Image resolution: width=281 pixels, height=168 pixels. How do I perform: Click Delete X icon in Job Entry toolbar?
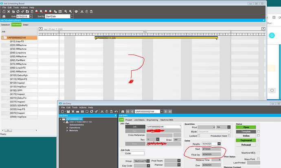click(x=73, y=111)
